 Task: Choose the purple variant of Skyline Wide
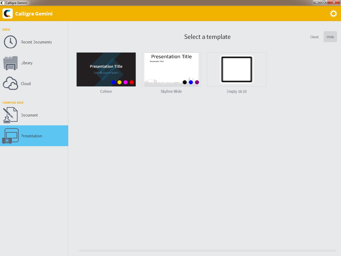pos(197,82)
